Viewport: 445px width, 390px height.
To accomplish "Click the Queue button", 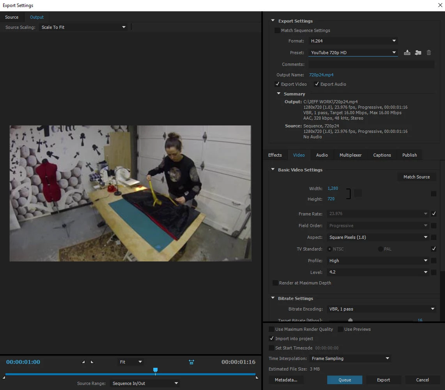I will click(344, 380).
